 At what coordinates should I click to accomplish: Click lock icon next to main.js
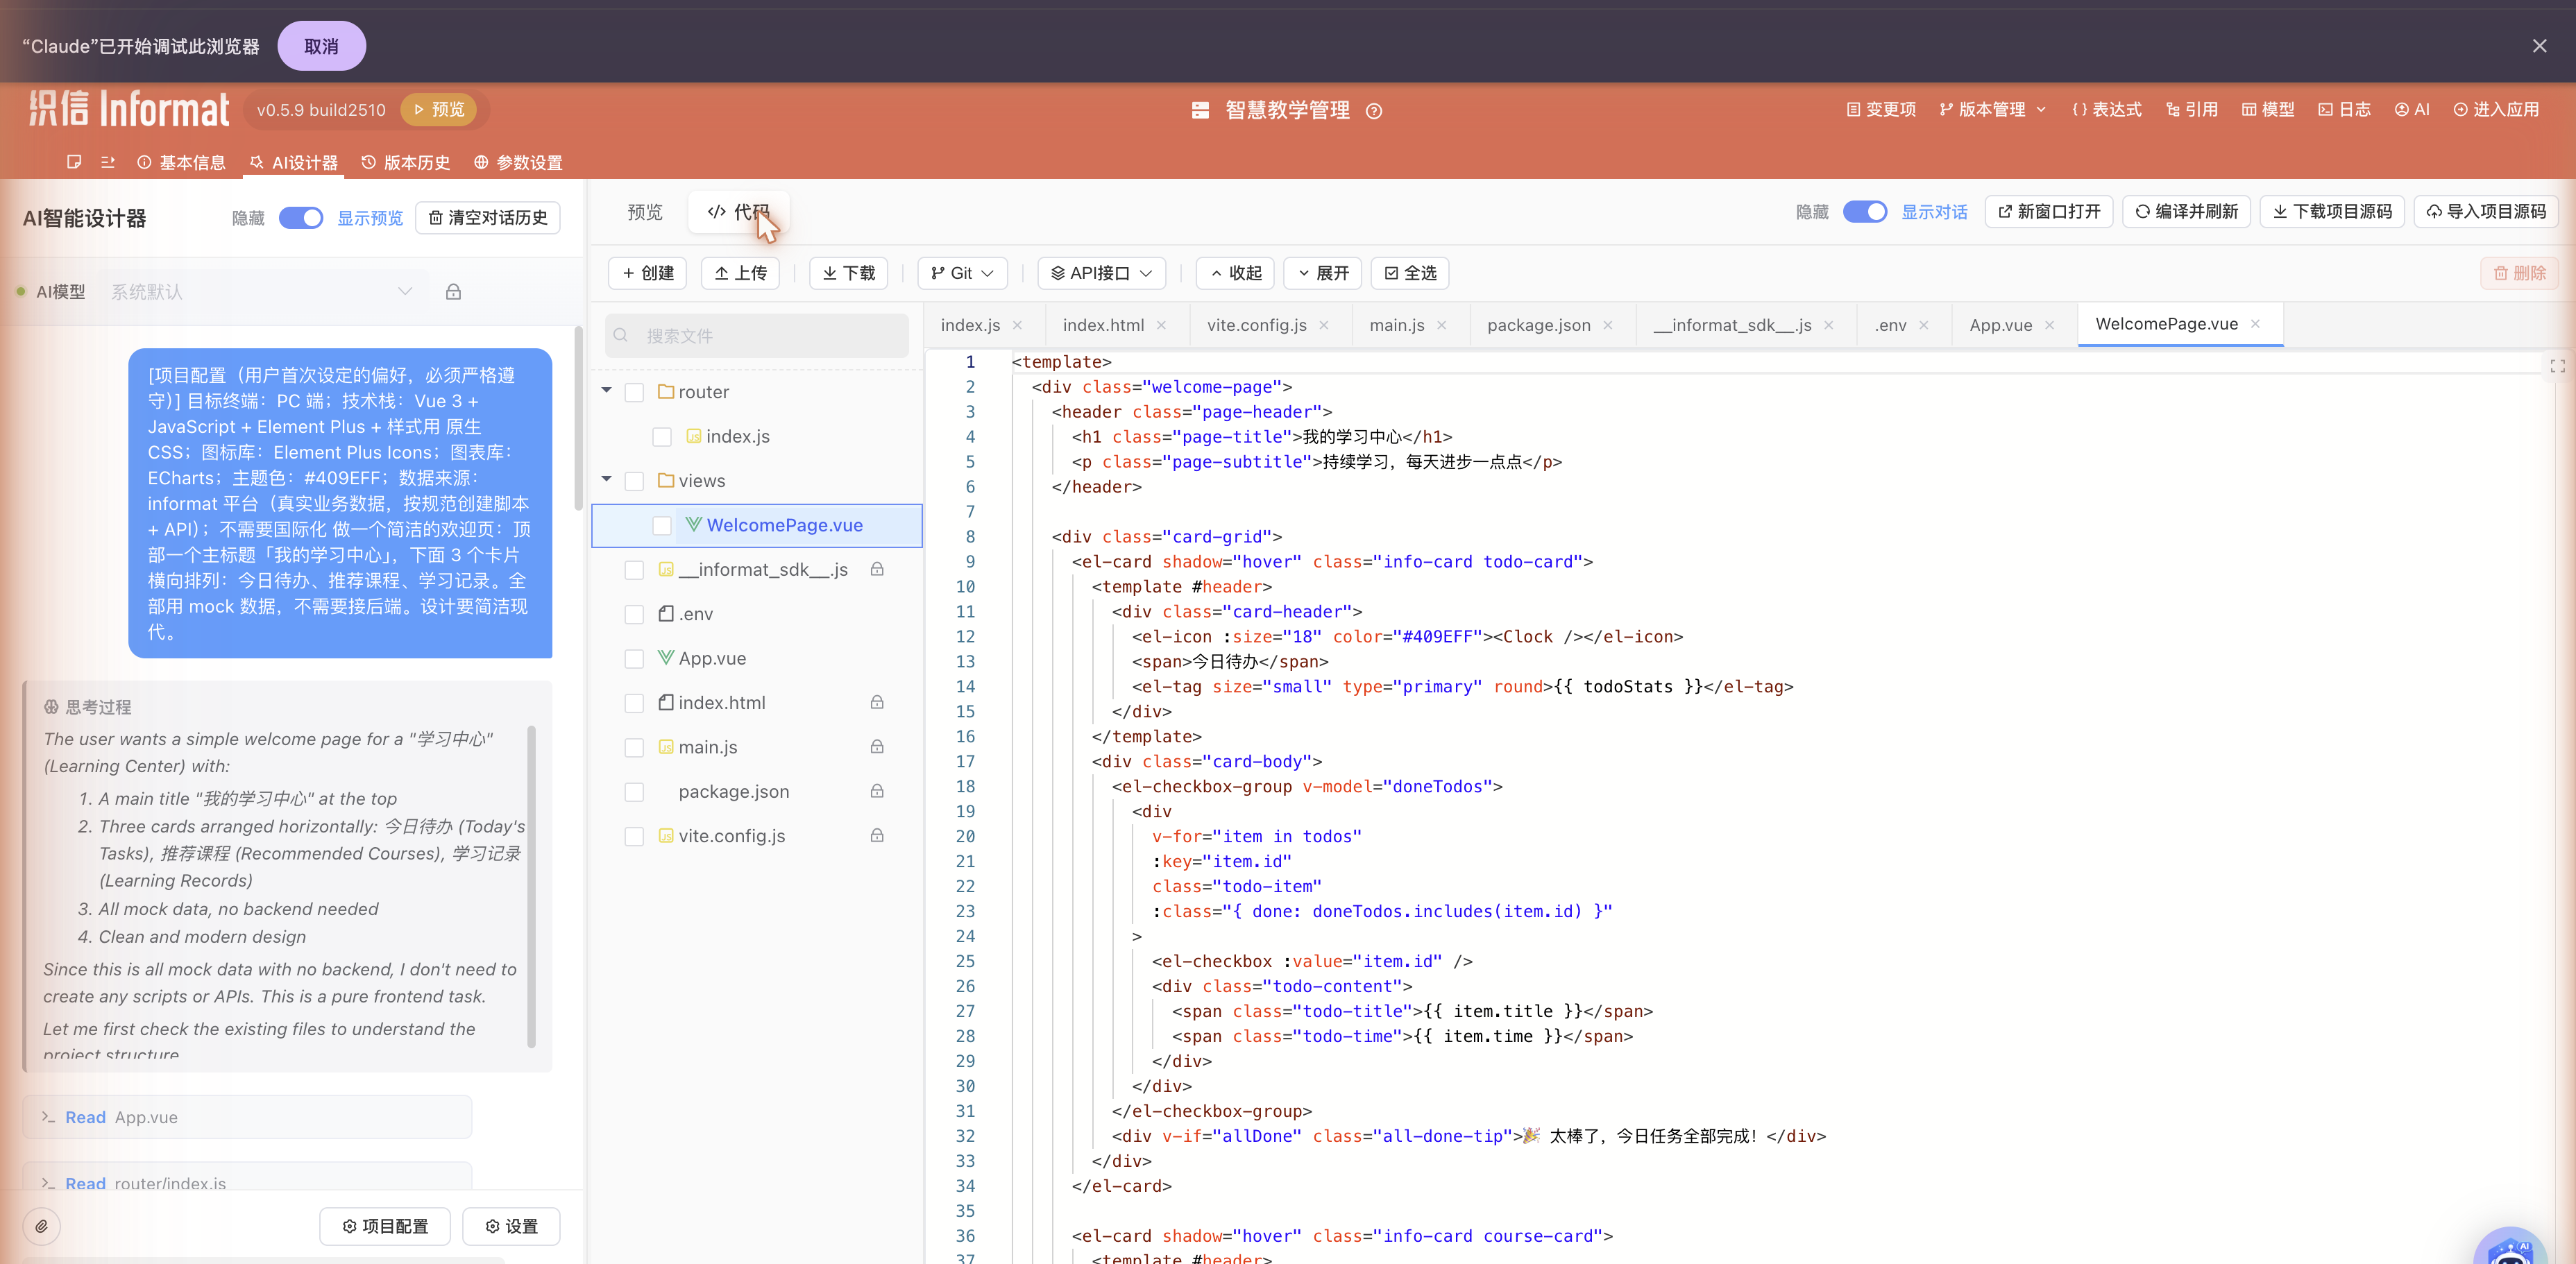(877, 747)
